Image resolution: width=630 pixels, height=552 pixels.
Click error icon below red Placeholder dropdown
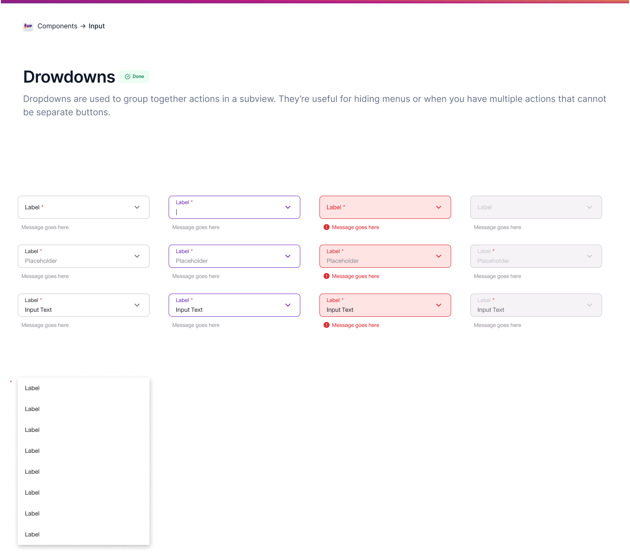point(327,276)
